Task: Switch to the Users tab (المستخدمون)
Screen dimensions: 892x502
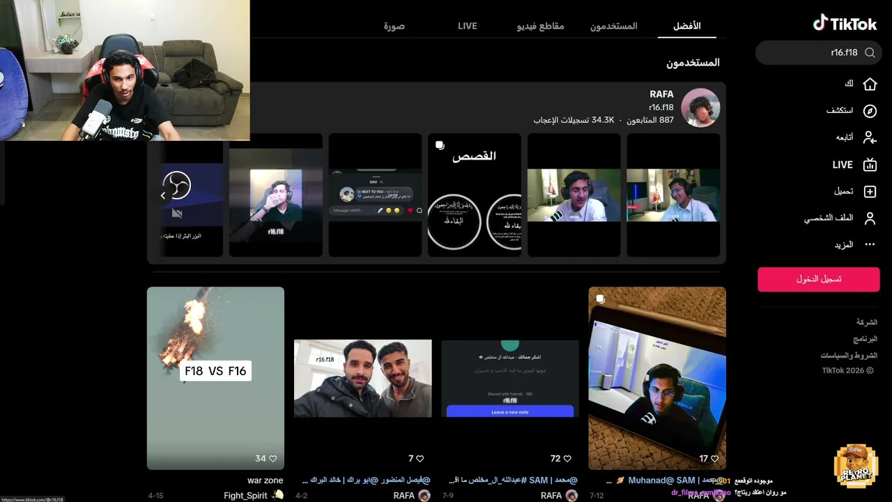Action: pyautogui.click(x=614, y=26)
